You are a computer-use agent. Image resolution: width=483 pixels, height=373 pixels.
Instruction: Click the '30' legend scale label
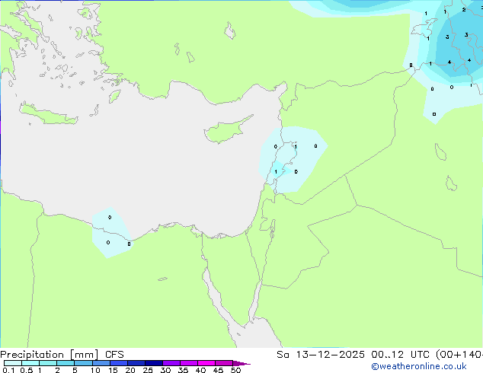click(165, 370)
